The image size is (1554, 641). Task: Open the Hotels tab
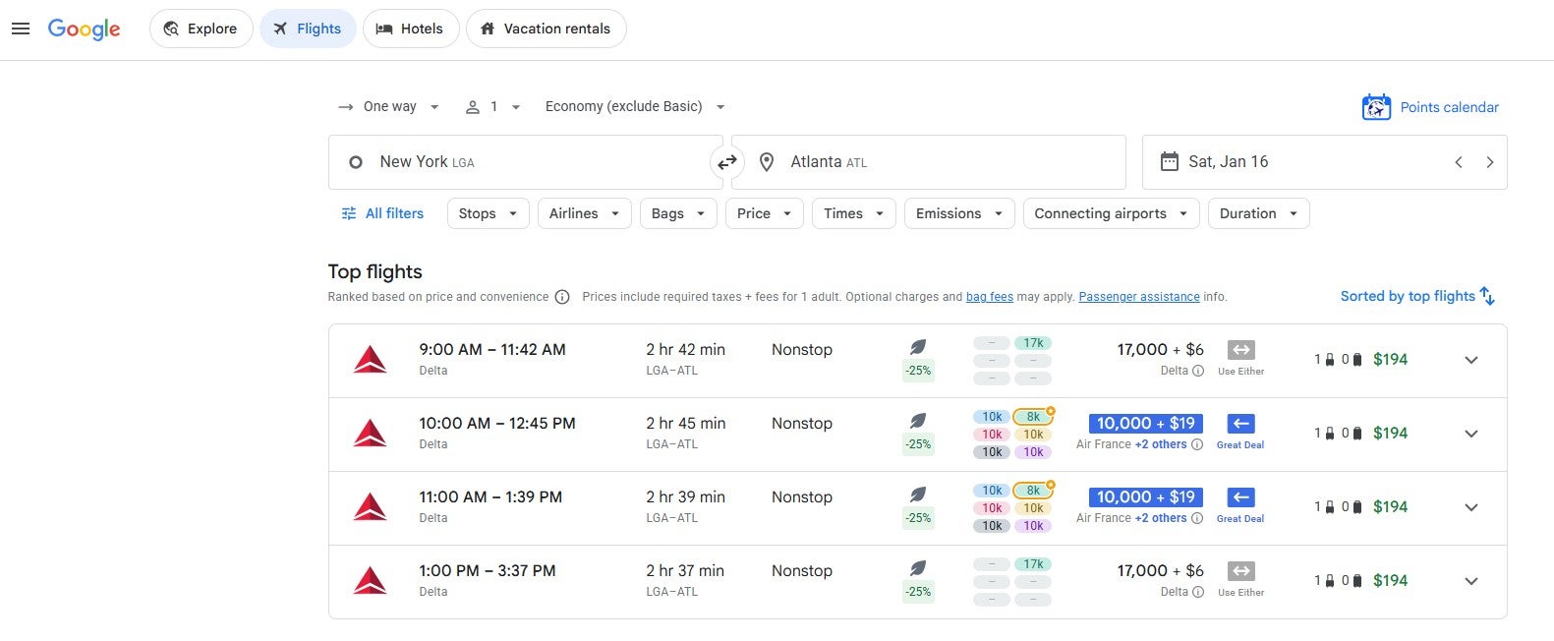410,29
